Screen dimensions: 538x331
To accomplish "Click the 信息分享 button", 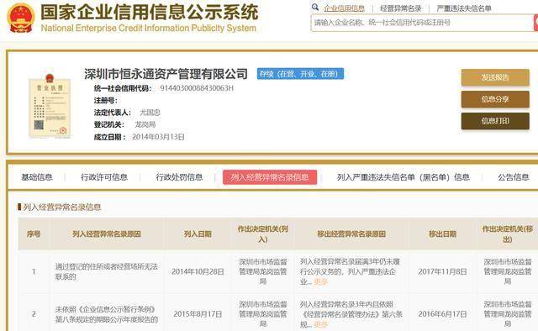I will (x=495, y=99).
